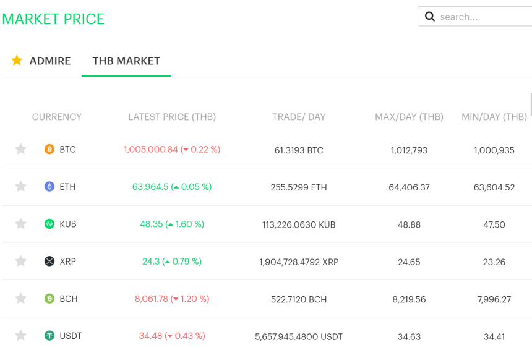Click the XRP coin icon

pos(49,262)
